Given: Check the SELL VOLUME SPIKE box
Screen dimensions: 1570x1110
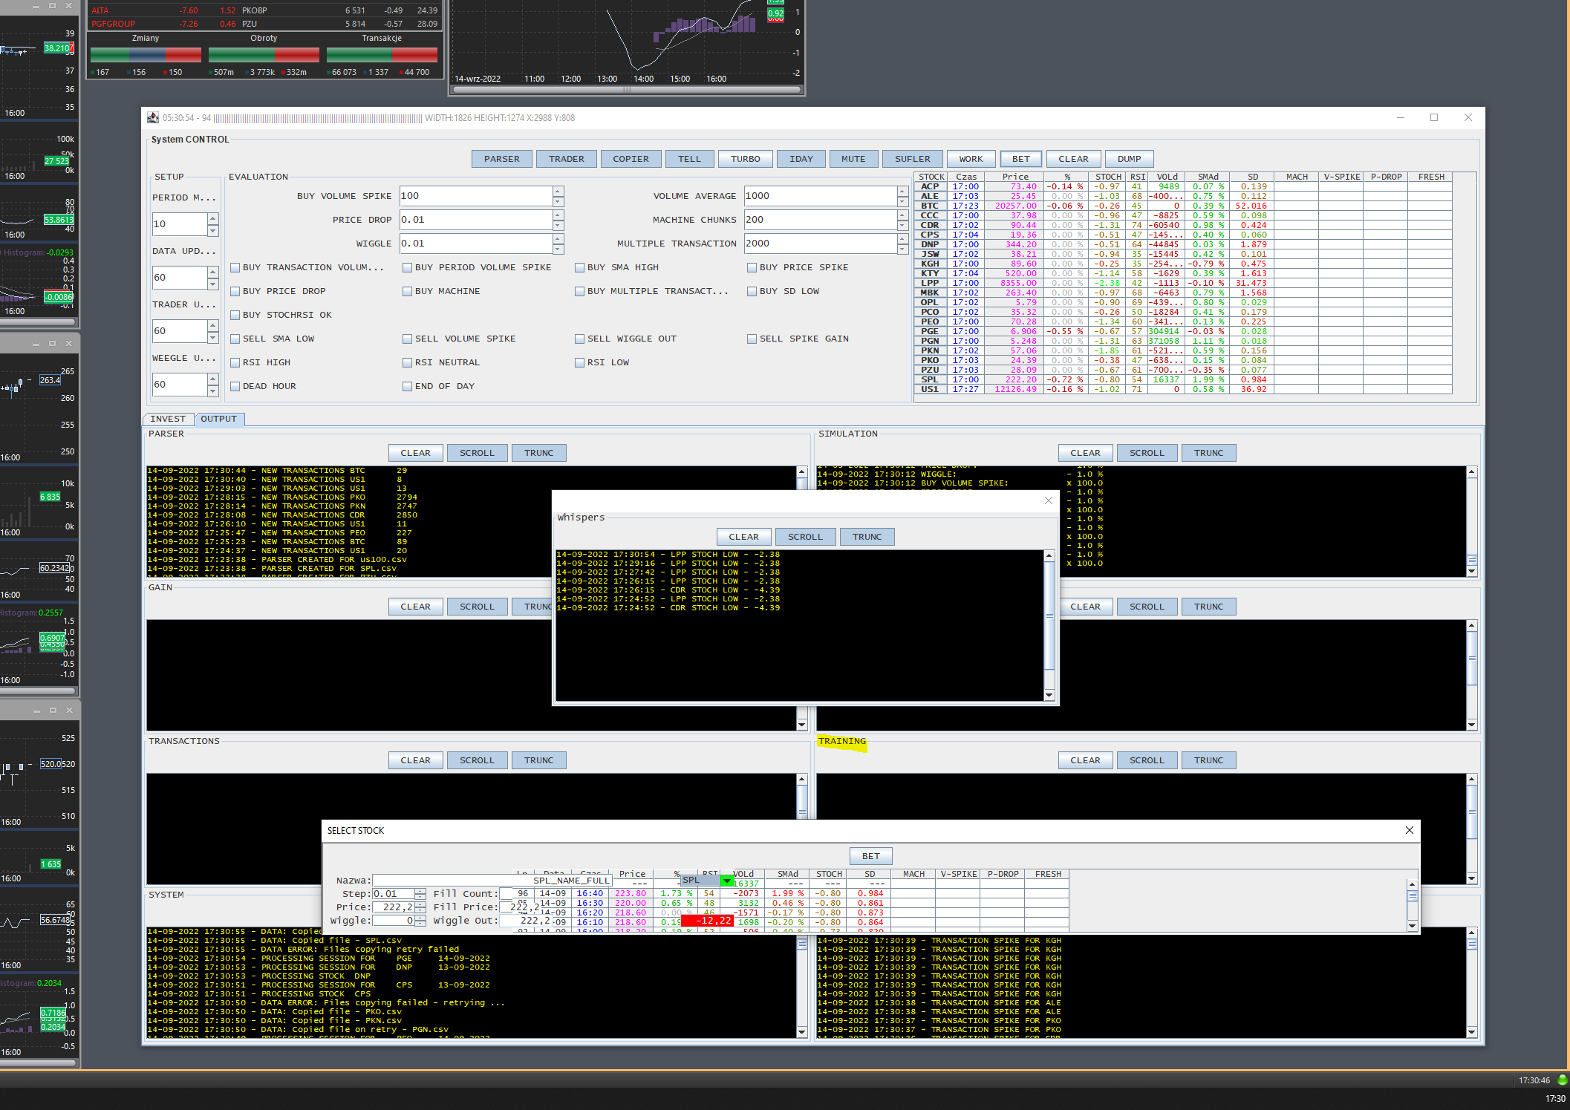Looking at the screenshot, I should tap(407, 339).
